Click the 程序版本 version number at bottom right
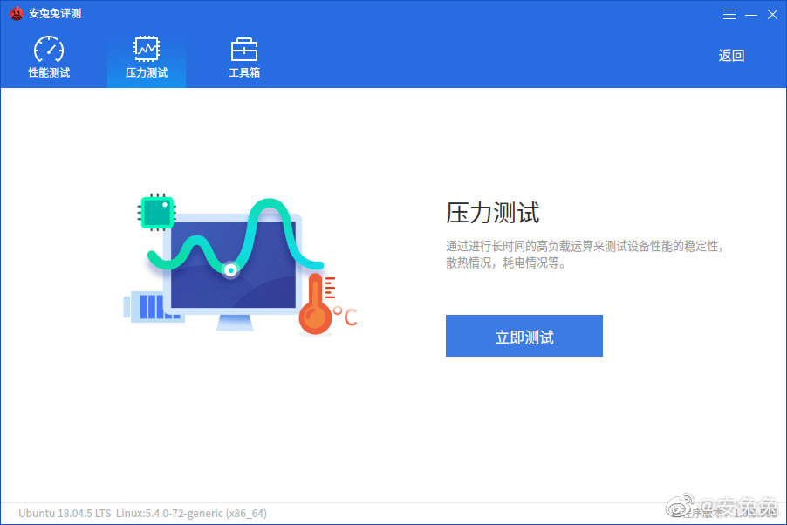Image resolution: width=787 pixels, height=525 pixels. pos(733,513)
